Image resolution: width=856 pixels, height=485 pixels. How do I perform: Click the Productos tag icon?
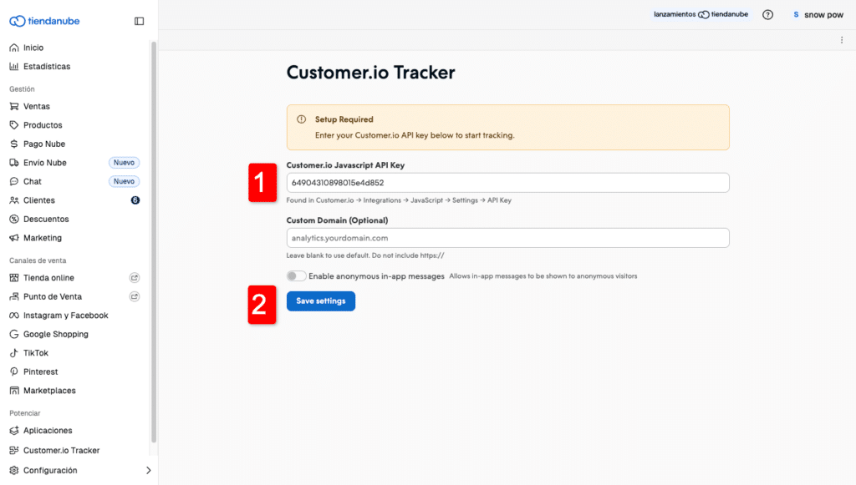click(x=14, y=124)
